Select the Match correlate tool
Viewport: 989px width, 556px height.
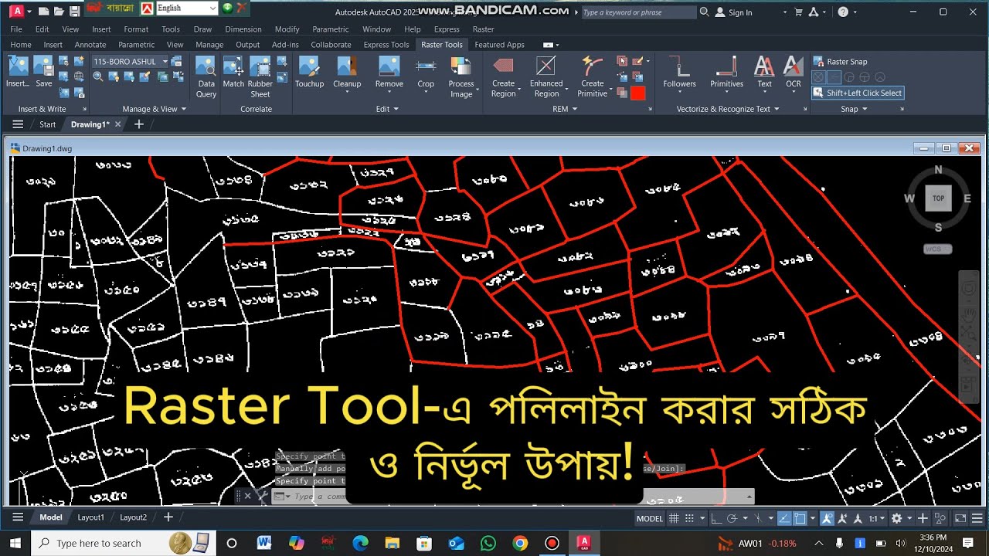(233, 72)
